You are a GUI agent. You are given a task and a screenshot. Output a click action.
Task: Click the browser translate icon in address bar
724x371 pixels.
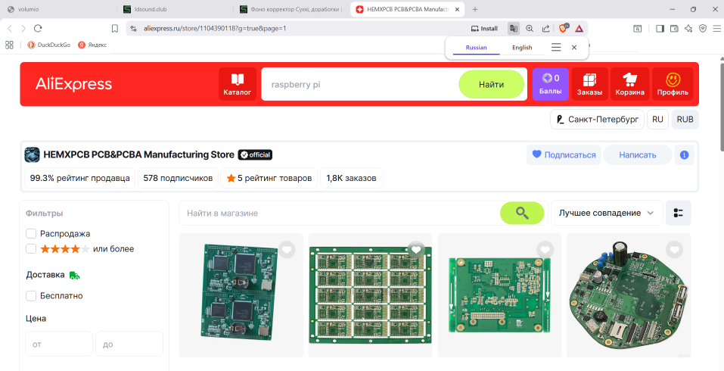click(514, 29)
